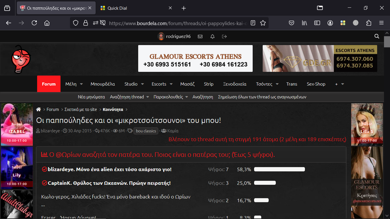Open the IZABEL ad thumbnail

coord(17,124)
